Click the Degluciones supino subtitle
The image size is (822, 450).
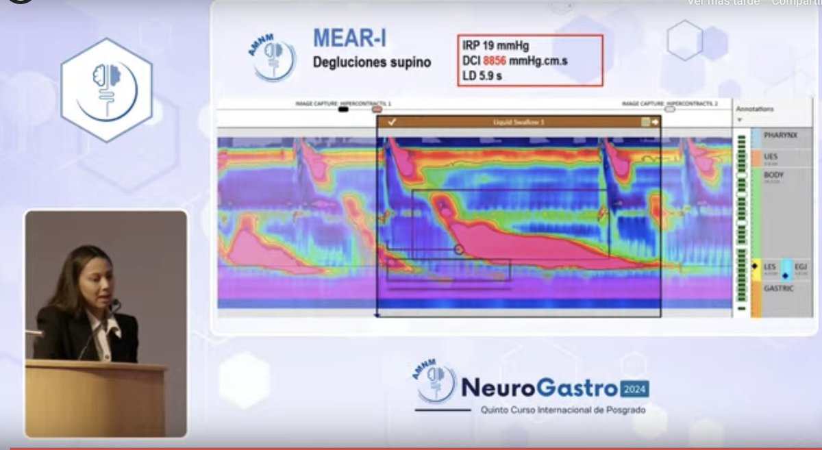pyautogui.click(x=372, y=62)
